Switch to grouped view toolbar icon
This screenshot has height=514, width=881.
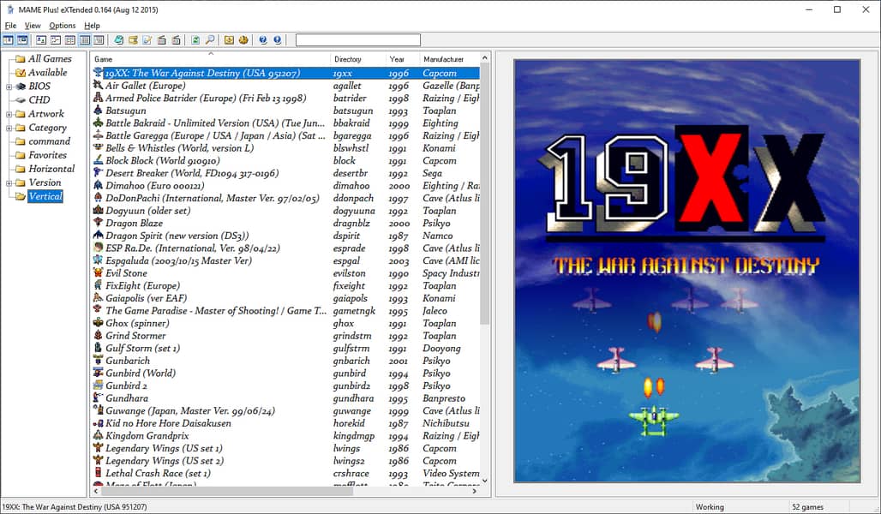tap(99, 40)
